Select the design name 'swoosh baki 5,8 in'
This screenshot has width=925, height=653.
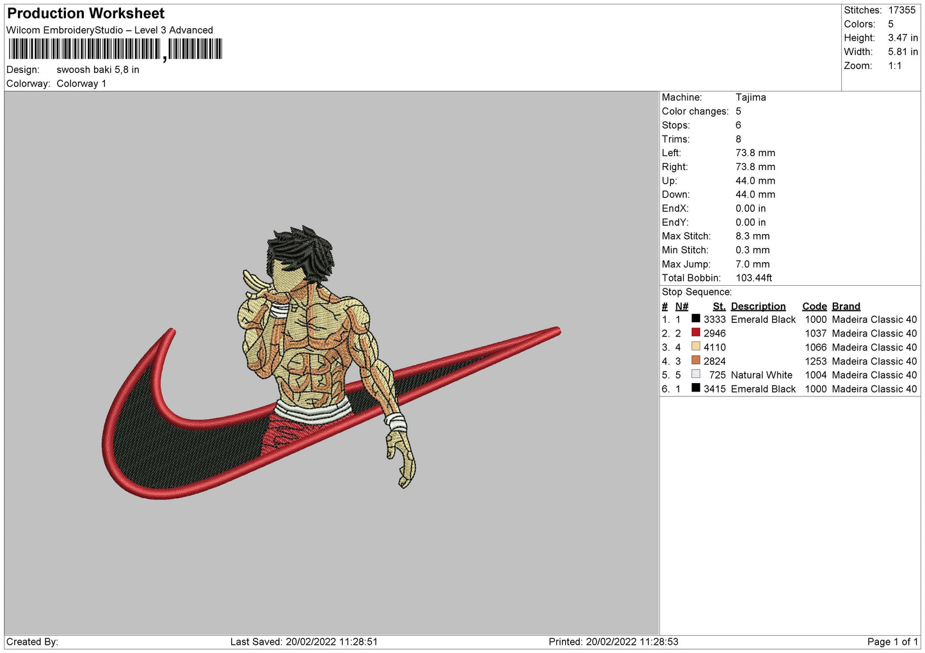coord(98,70)
